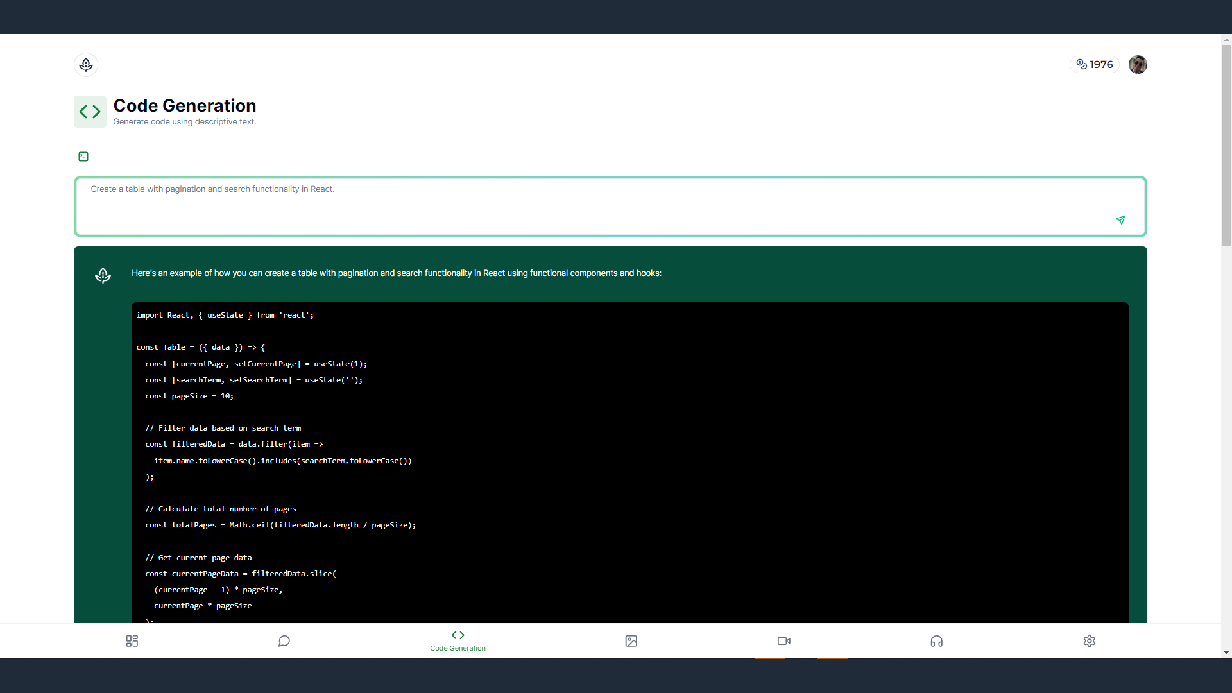The image size is (1232, 693).
Task: Open the image generation icon in bottom bar
Action: (631, 641)
